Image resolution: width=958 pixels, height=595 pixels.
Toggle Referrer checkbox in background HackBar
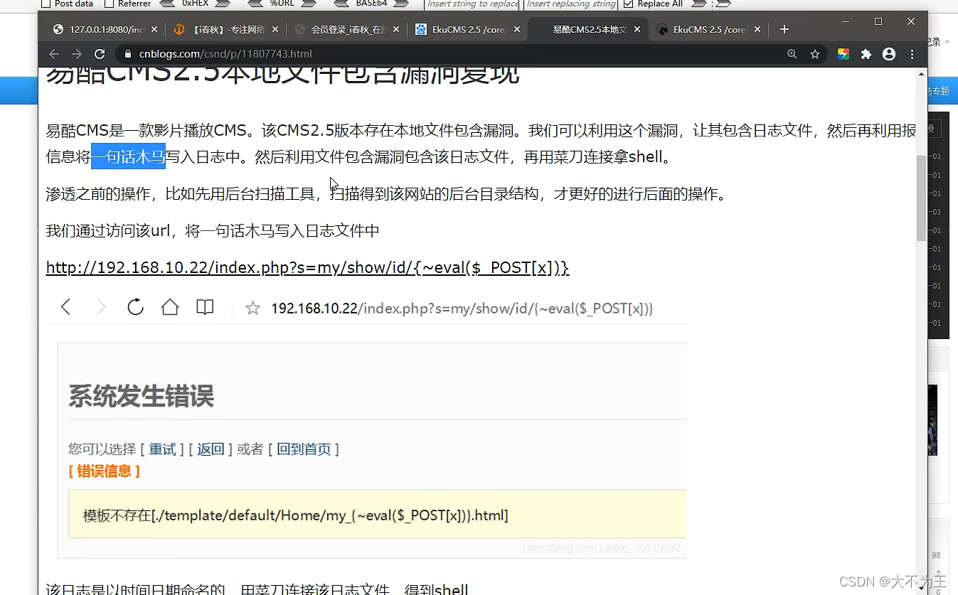(109, 4)
